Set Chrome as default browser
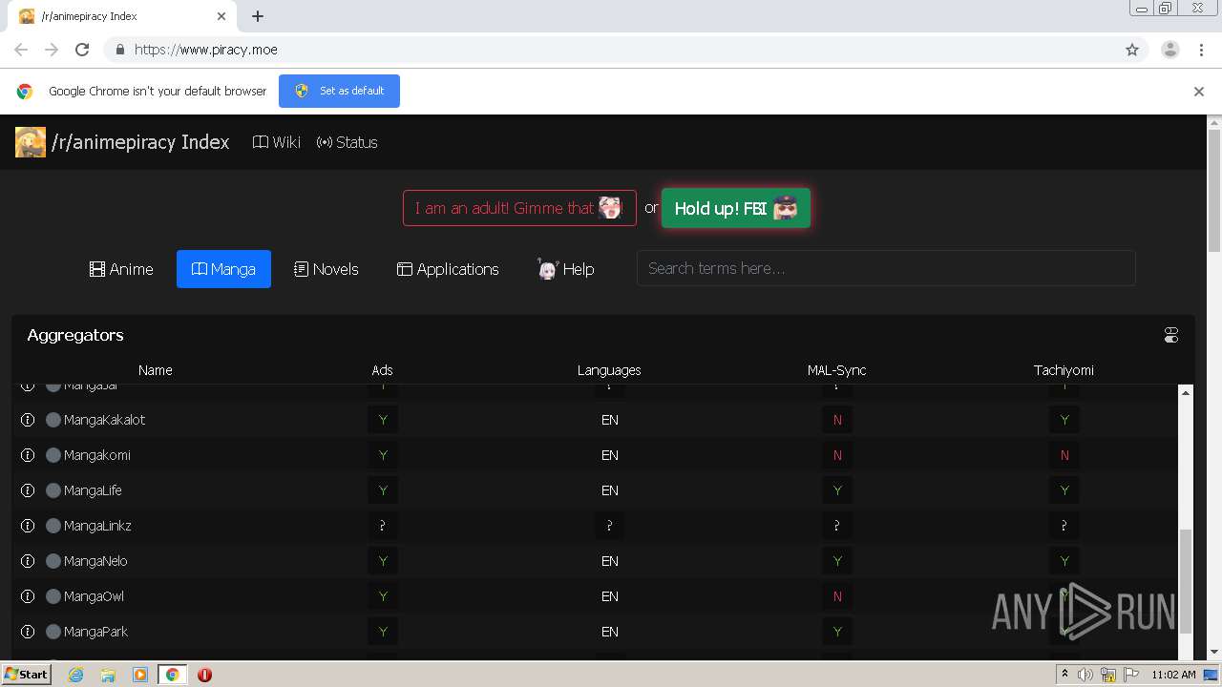 click(339, 91)
